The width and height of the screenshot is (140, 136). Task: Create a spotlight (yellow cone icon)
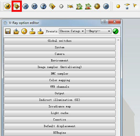point(135,6)
